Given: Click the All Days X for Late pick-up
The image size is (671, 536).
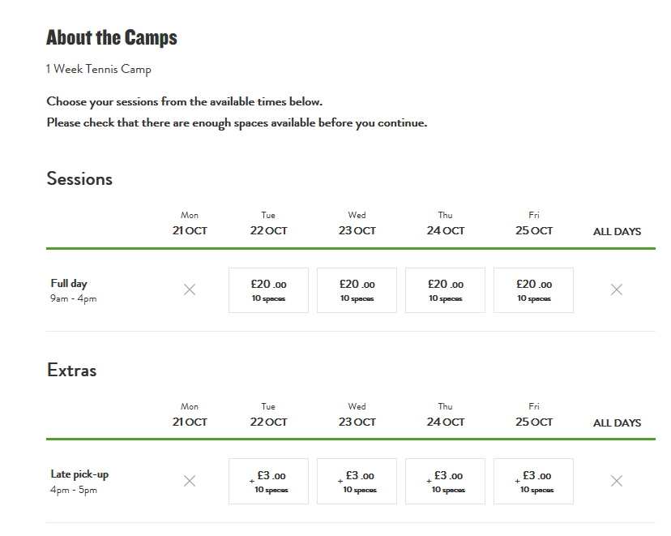Looking at the screenshot, I should pos(617,481).
